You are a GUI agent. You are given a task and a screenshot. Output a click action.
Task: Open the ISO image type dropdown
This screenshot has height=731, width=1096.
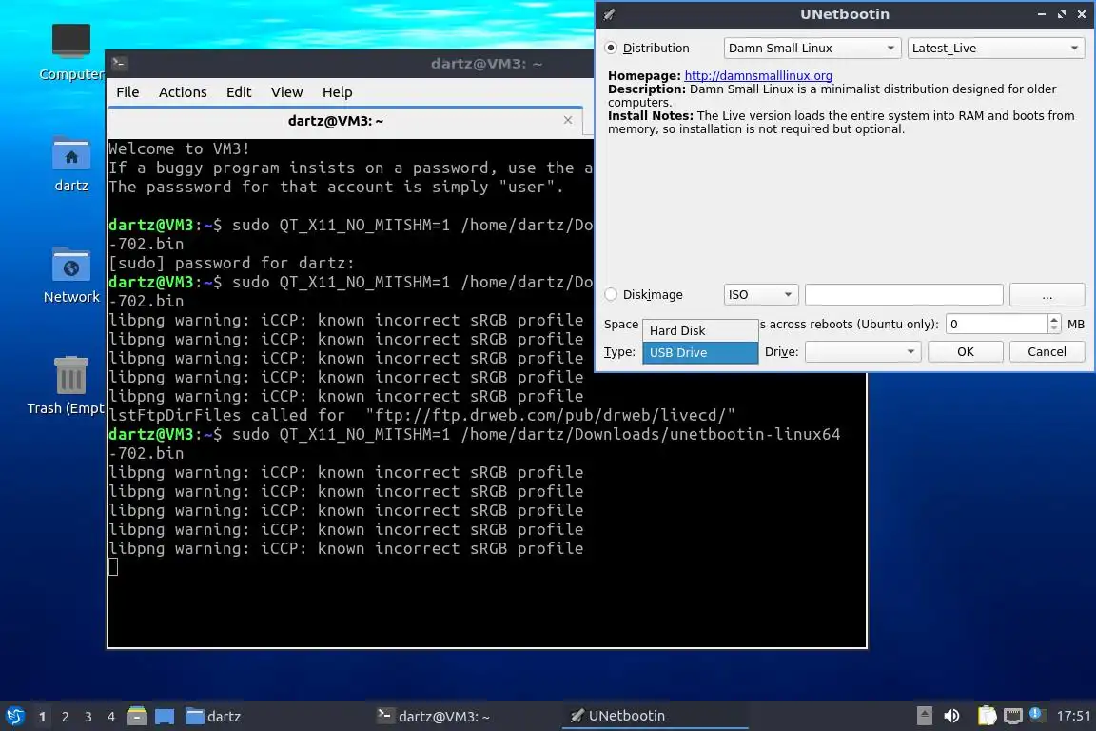click(760, 294)
